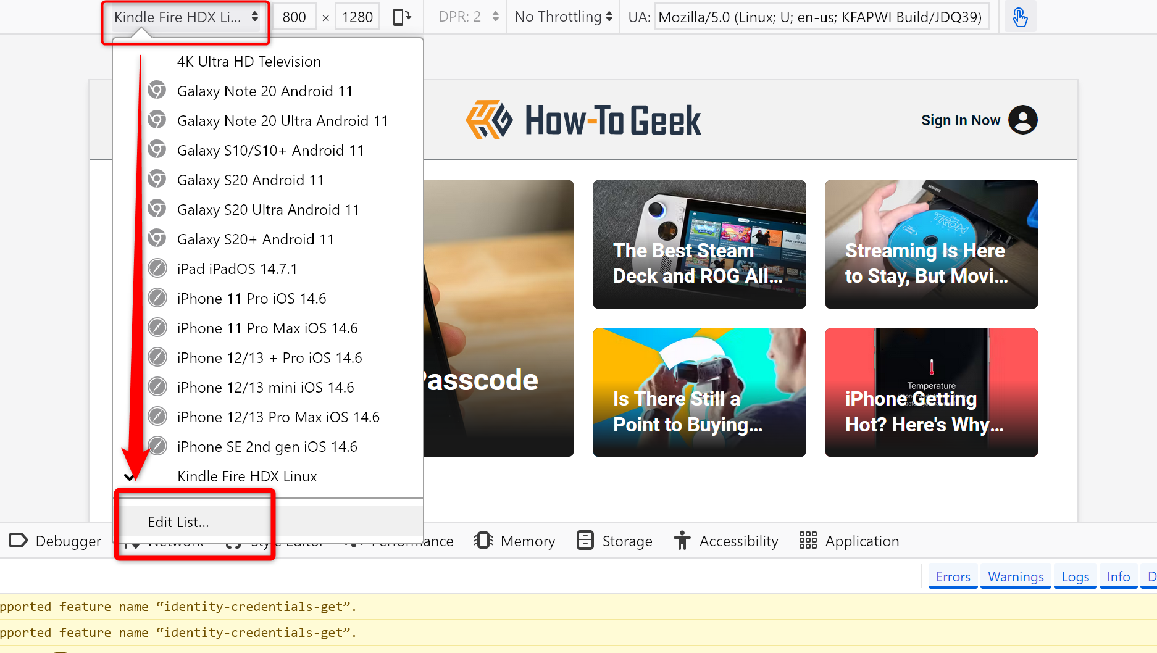
Task: Switch to the Storage tab
Action: pos(614,541)
